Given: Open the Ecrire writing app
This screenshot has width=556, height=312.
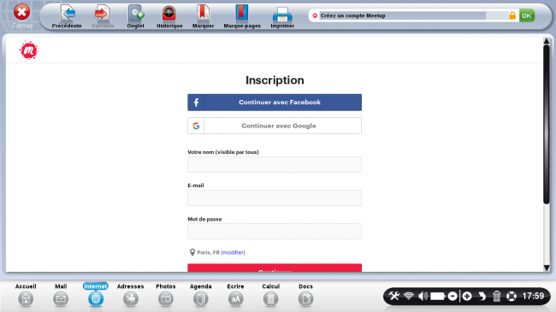Looking at the screenshot, I should coord(235,295).
